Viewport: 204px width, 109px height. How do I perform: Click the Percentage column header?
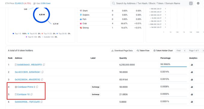165,58
